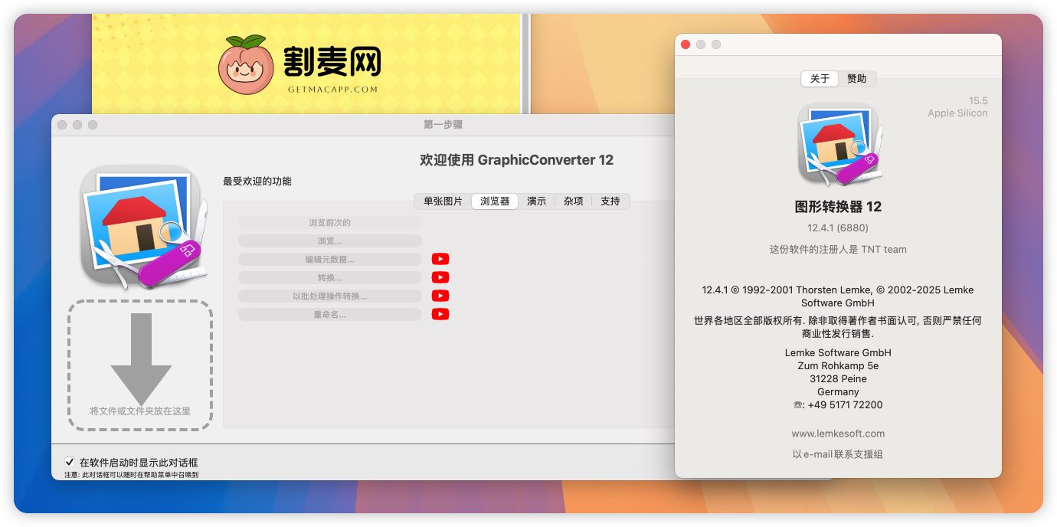Click the 割麦网 peach logo
The image size is (1057, 527).
247,64
